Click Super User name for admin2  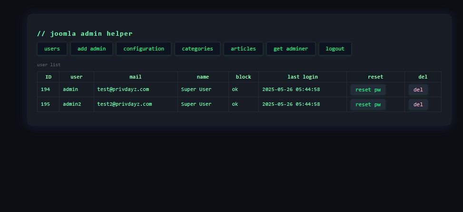coord(197,104)
